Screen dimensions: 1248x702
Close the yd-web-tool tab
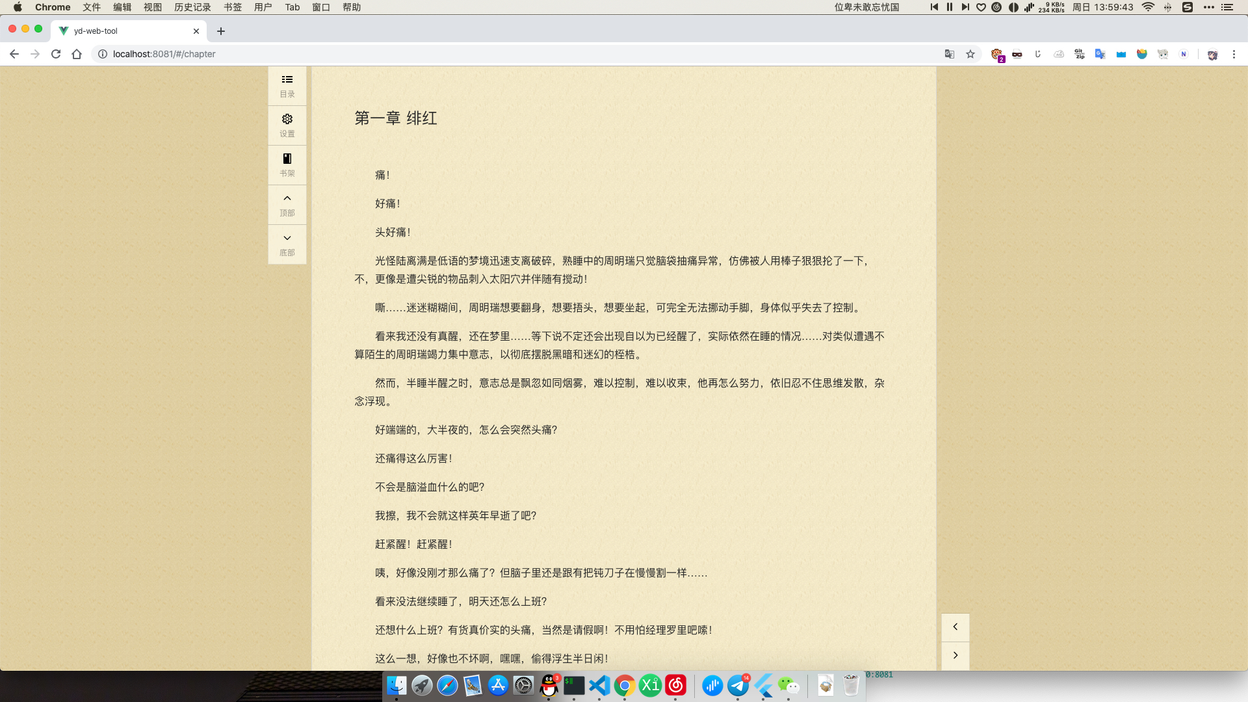tap(196, 31)
